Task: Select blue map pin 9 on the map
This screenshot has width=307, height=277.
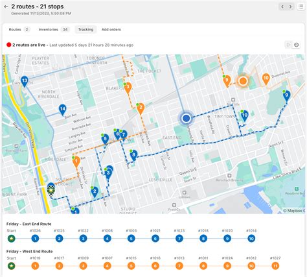Action: (x=286, y=95)
